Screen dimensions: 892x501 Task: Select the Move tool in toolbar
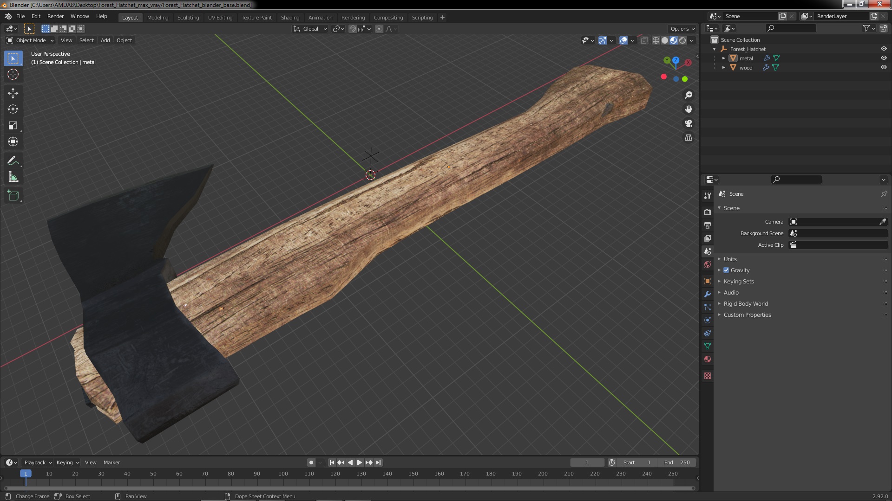[x=13, y=93]
